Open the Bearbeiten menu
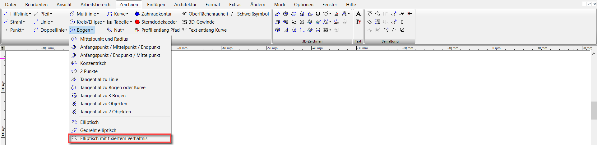597x145 pixels. [36, 5]
